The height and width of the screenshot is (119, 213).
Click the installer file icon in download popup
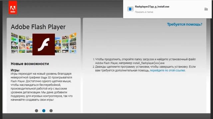130,9
